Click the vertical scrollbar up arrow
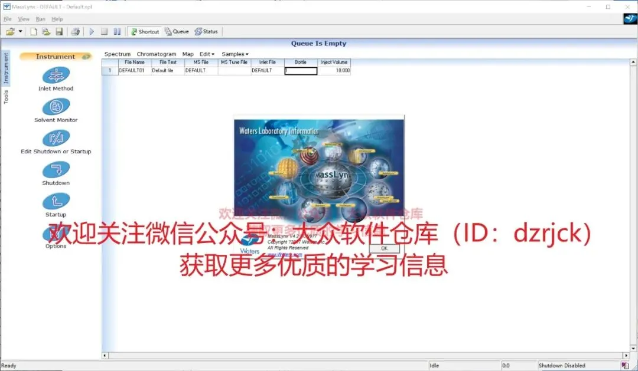This screenshot has height=371, width=638. (x=633, y=62)
